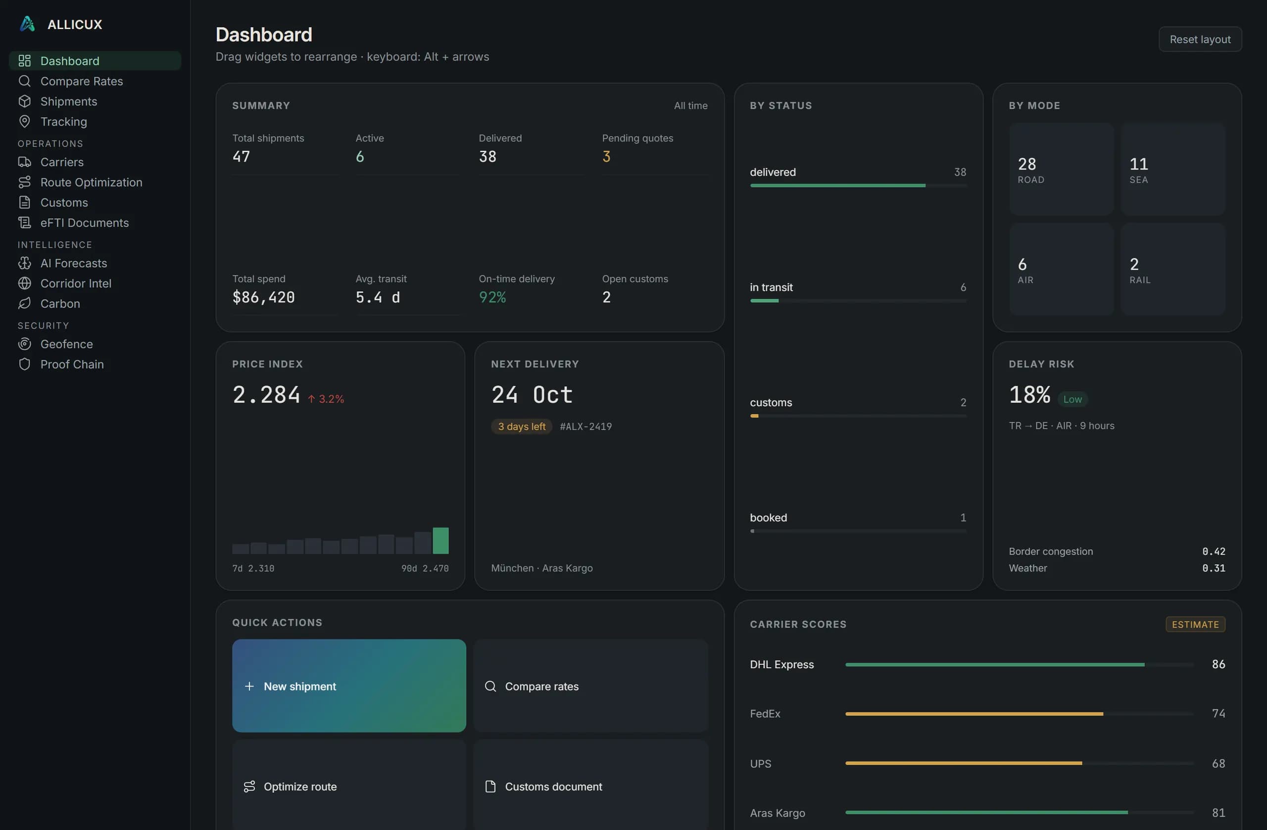Click the file icon on Customs document card
The image size is (1267, 830).
490,786
